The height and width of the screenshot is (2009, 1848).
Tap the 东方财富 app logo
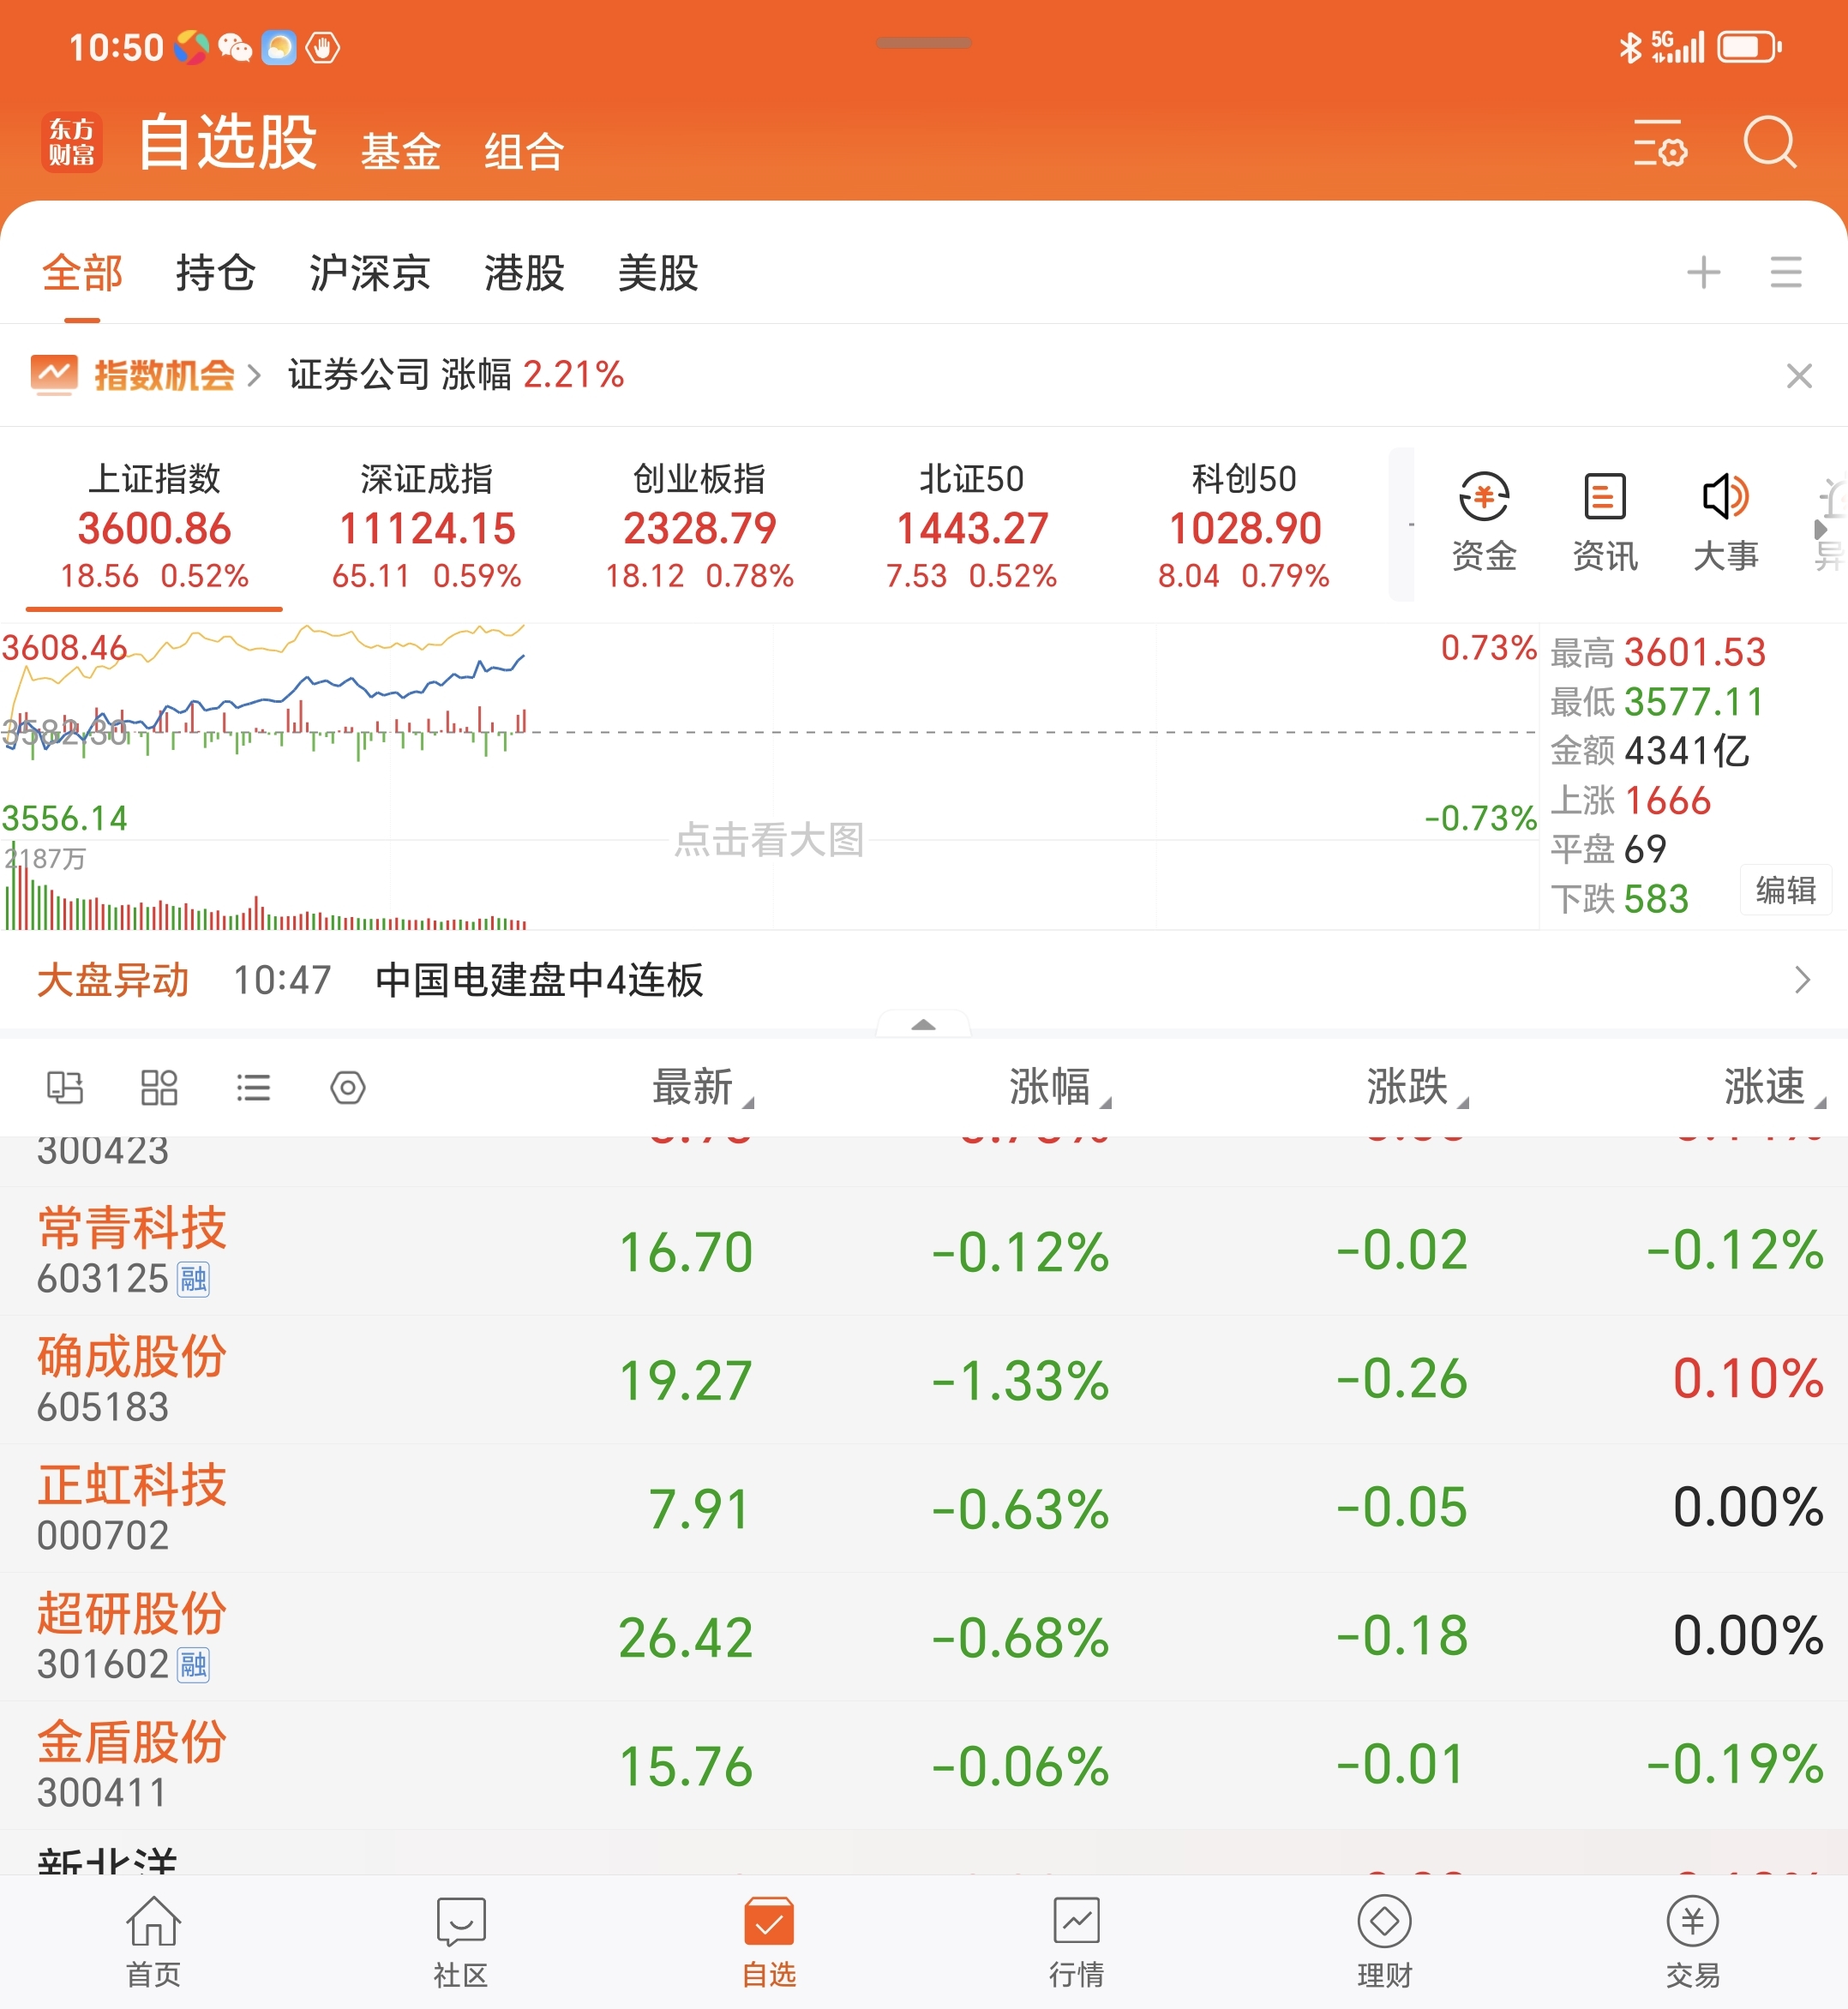point(71,142)
